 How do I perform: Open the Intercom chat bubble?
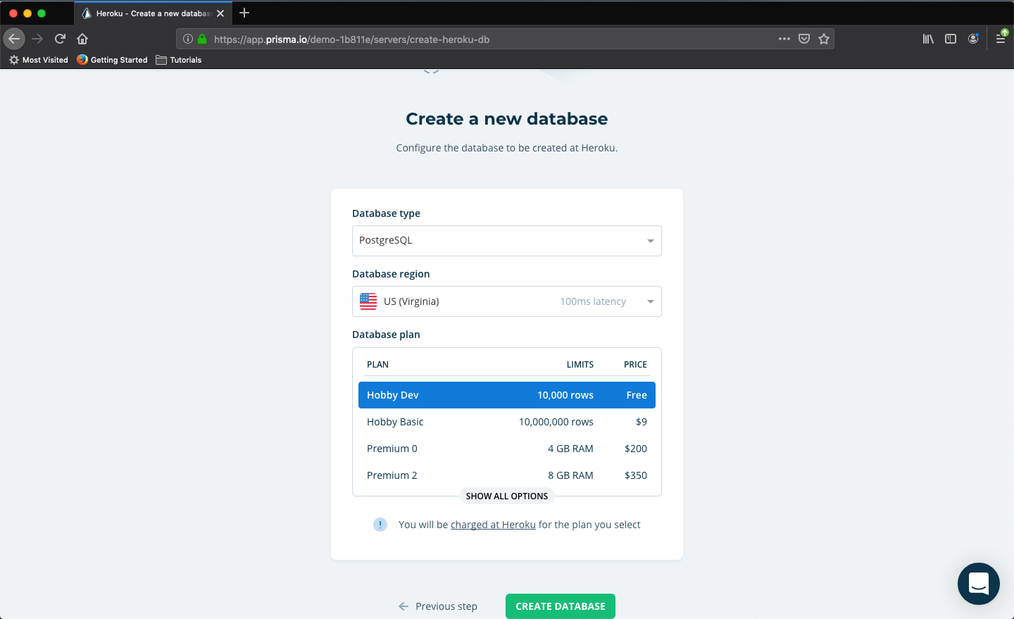point(979,584)
